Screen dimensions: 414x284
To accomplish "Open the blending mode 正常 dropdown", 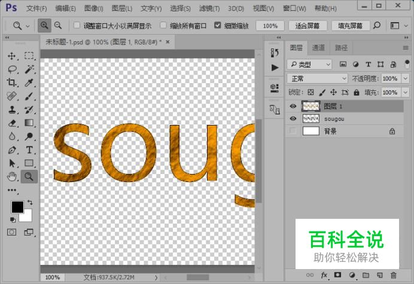I will click(x=317, y=78).
